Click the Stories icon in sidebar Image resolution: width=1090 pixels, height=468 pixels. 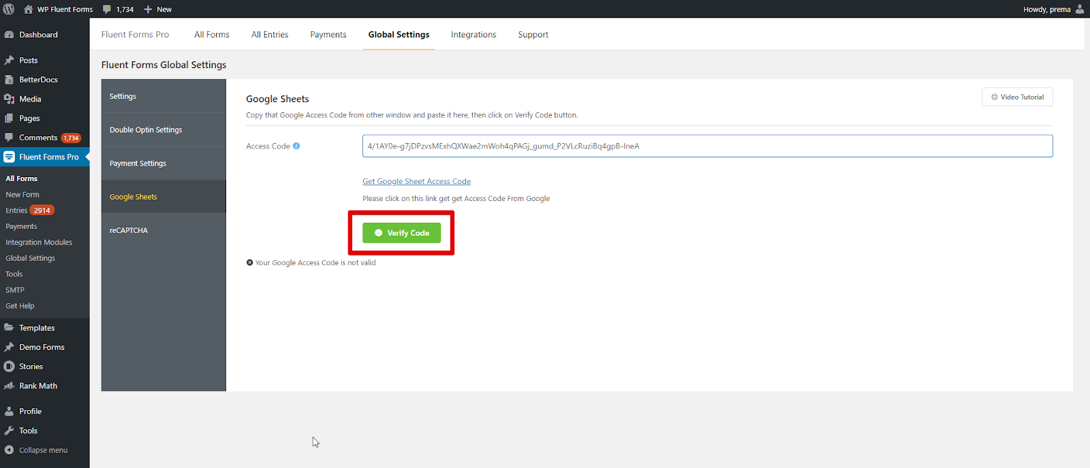coord(9,366)
